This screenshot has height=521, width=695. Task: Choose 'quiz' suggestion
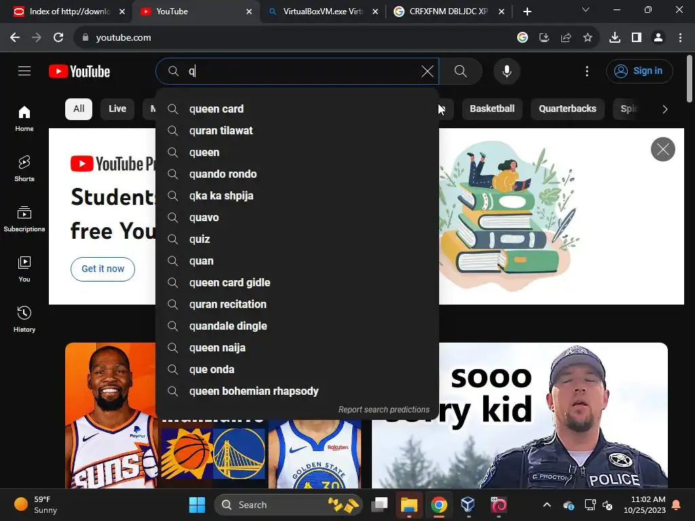point(297,239)
